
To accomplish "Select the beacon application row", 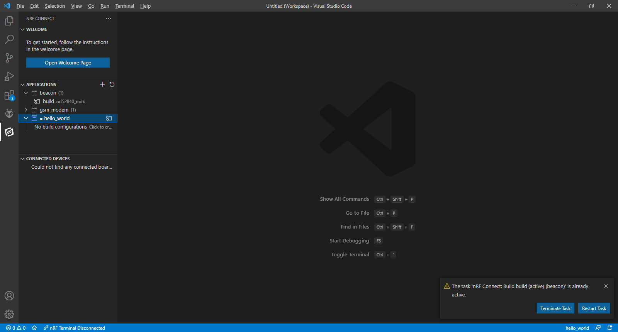I will click(68, 93).
